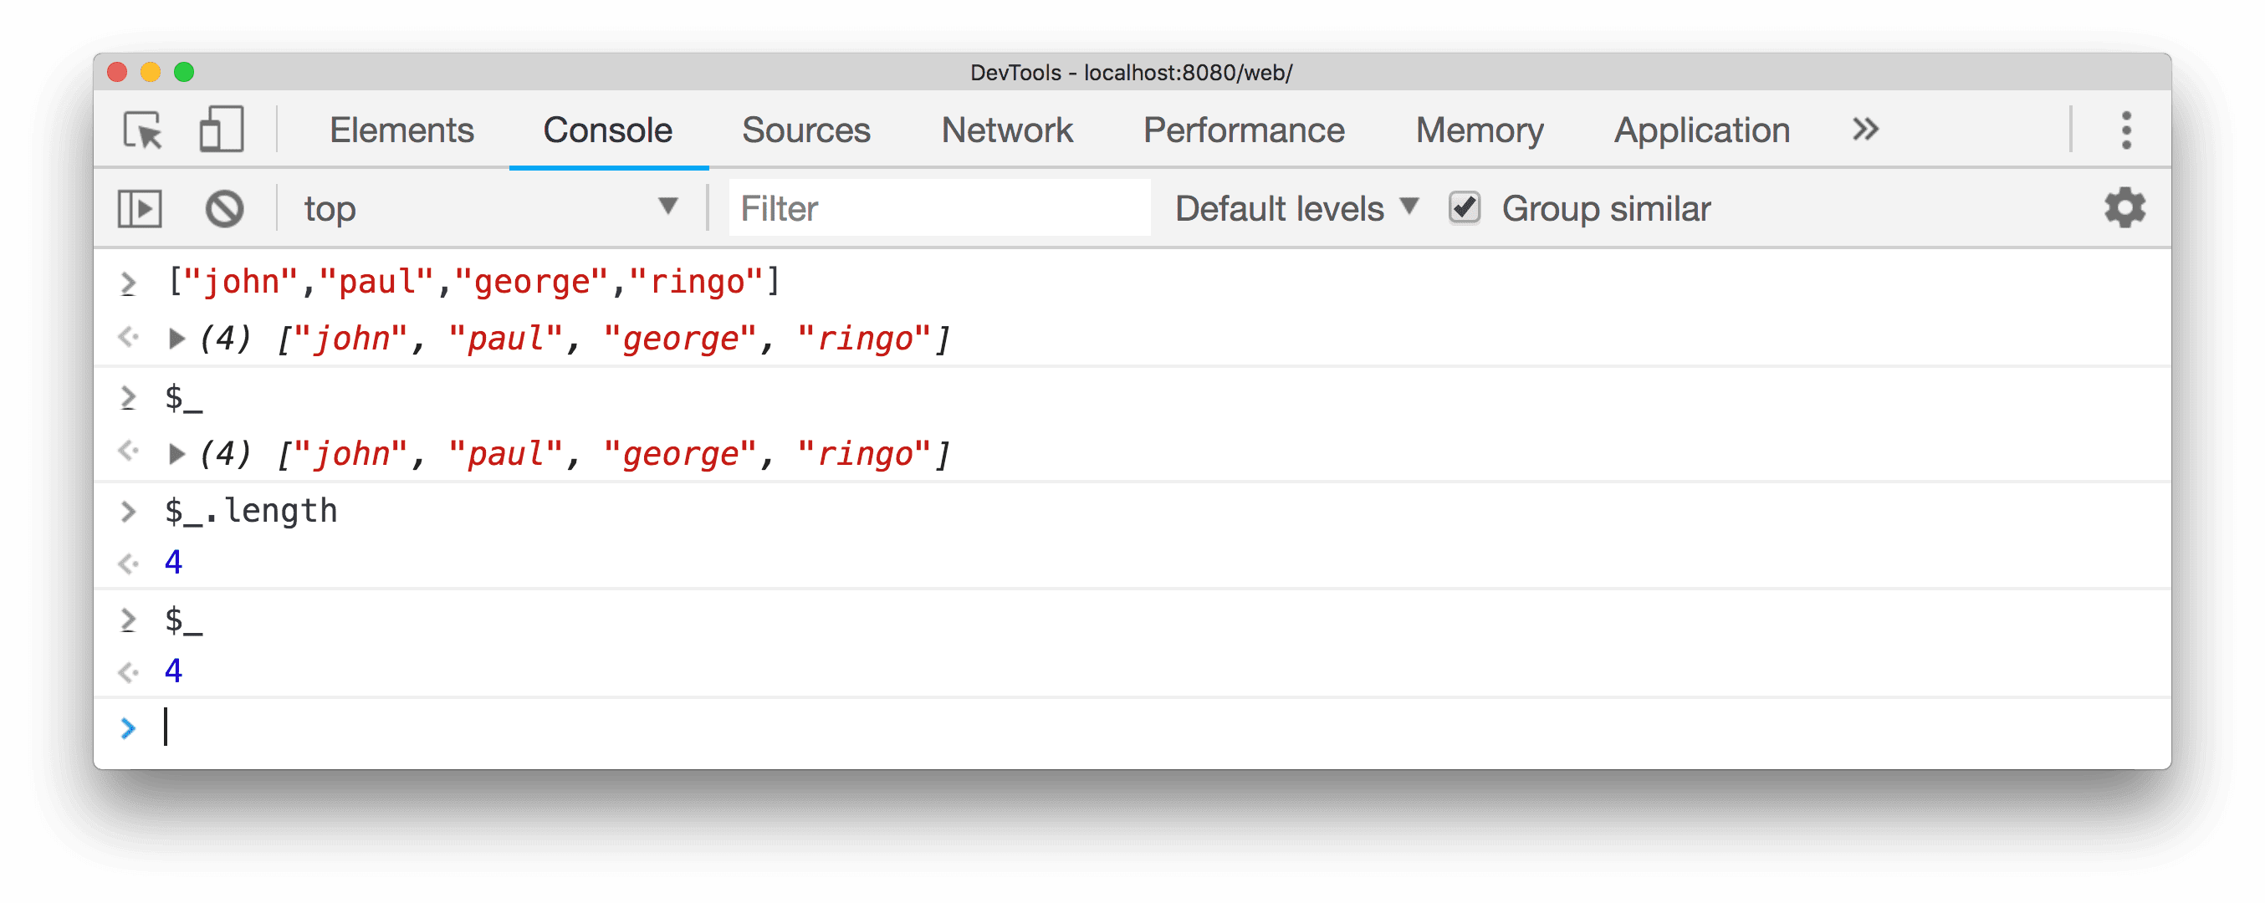The height and width of the screenshot is (903, 2265).
Task: Click the inspect element cursor icon
Action: 146,130
